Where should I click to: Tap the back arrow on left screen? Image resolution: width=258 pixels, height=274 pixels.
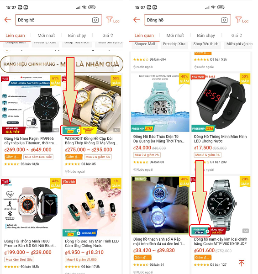(x=8, y=20)
